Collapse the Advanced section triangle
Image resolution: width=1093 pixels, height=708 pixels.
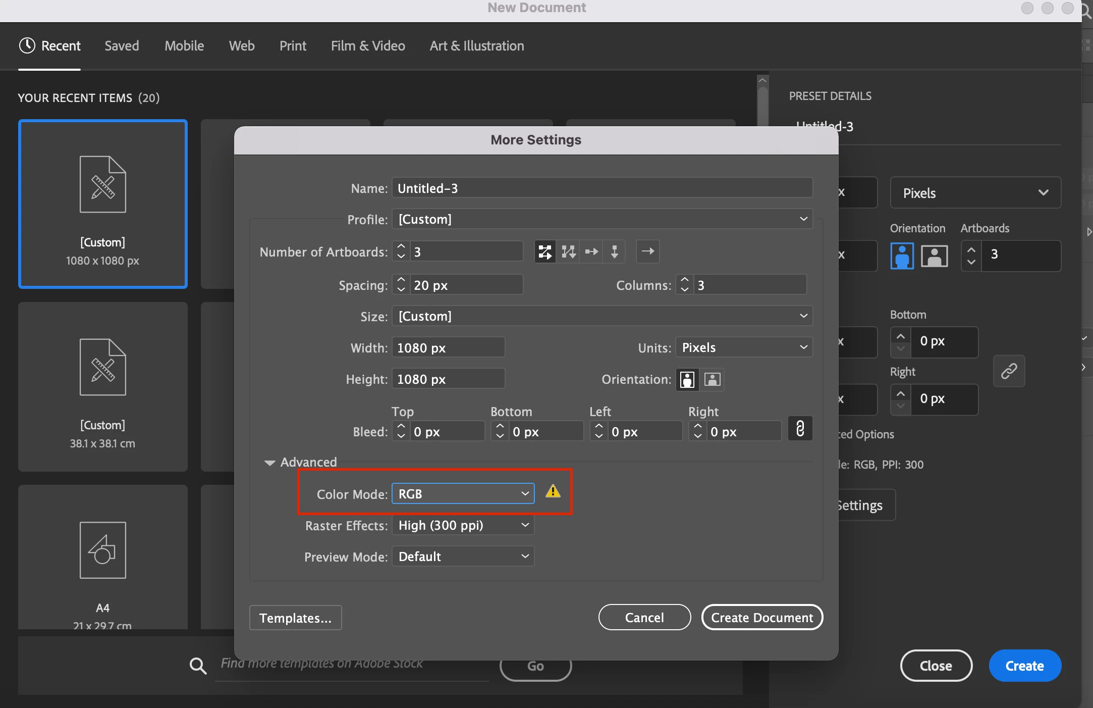pyautogui.click(x=269, y=463)
